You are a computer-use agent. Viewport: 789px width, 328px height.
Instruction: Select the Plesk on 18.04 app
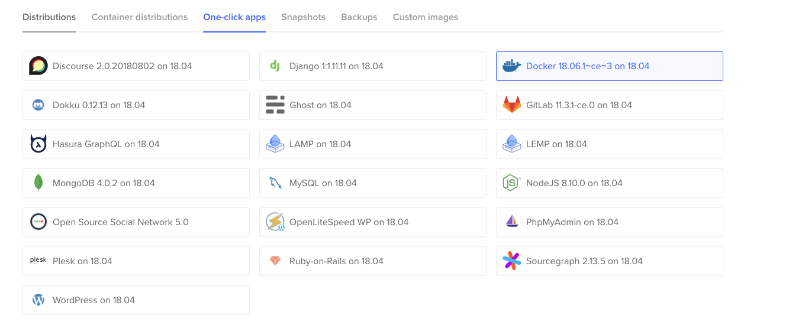pyautogui.click(x=136, y=261)
